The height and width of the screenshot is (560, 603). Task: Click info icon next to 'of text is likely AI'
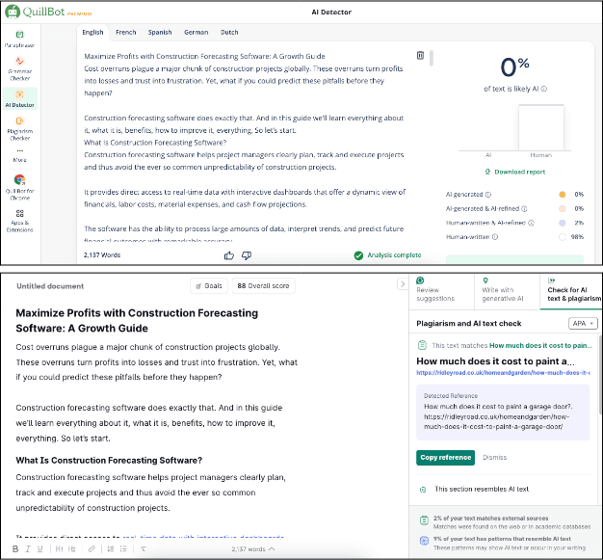tap(544, 89)
